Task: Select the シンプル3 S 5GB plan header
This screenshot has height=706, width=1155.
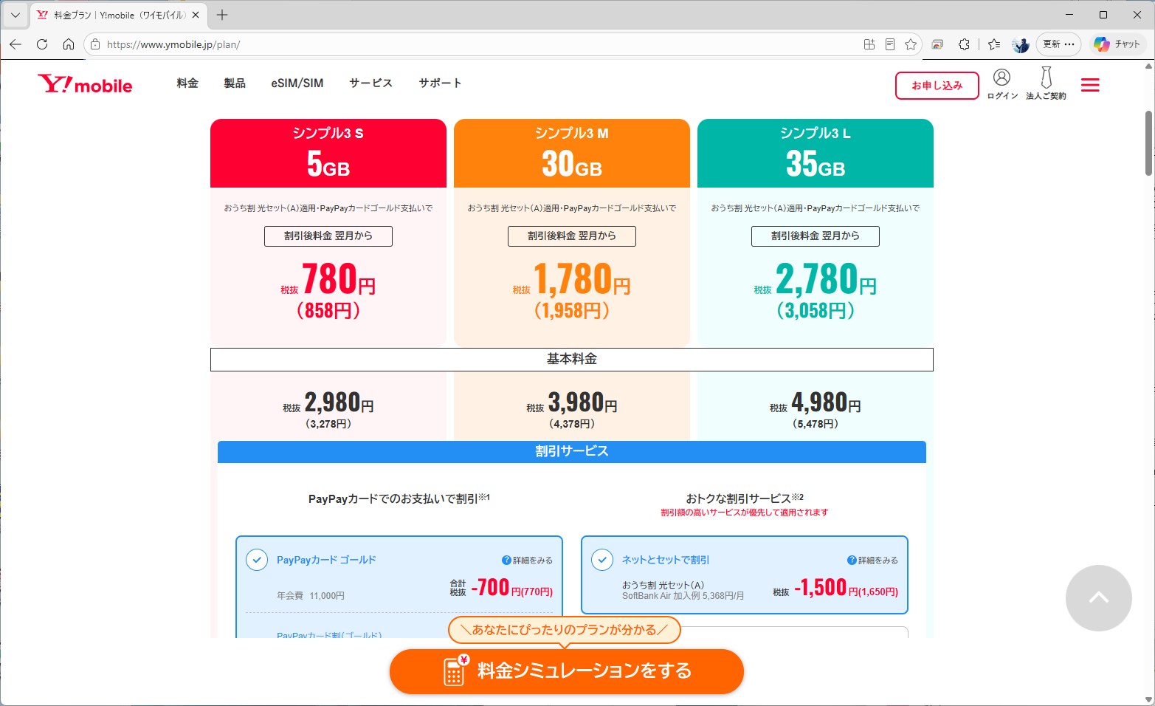Action: pyautogui.click(x=328, y=153)
